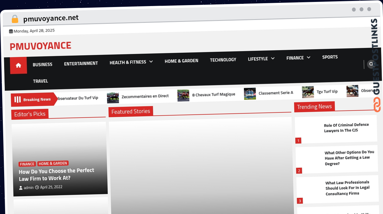The image size is (383, 214).
Task: Click the Breaking News bars icon
Action: (x=18, y=100)
